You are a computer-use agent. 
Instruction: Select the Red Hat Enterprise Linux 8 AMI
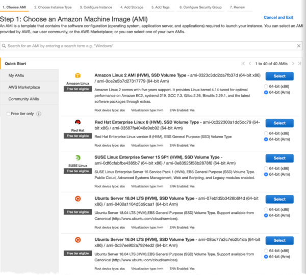[279, 123]
